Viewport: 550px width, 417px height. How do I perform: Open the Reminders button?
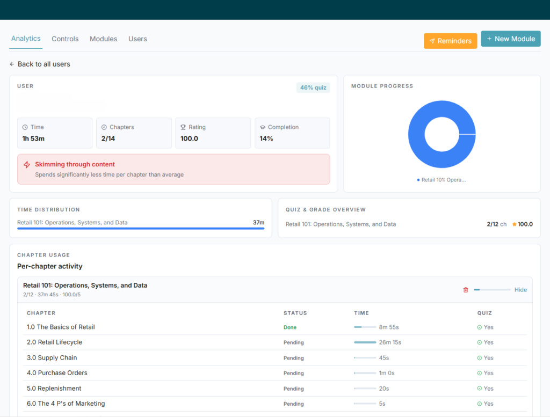[x=451, y=41]
